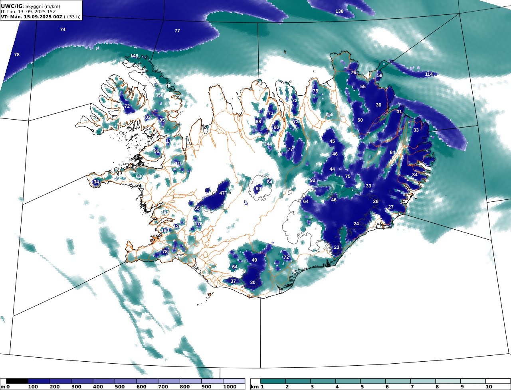The width and height of the screenshot is (511, 390).
Task: Click the '26' visibility value on the map
Action: point(376,201)
